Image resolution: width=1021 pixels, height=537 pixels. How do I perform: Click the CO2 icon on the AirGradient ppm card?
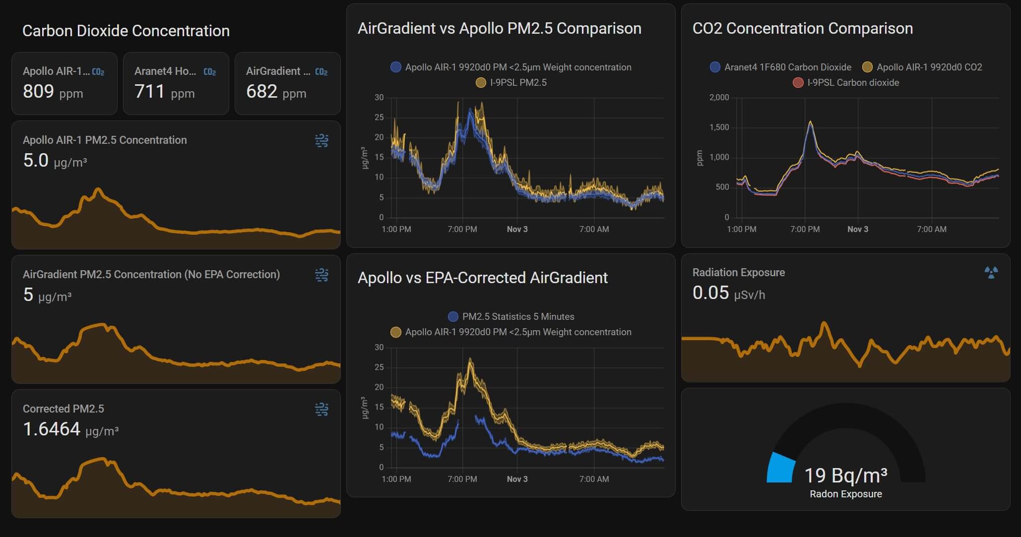pos(321,72)
